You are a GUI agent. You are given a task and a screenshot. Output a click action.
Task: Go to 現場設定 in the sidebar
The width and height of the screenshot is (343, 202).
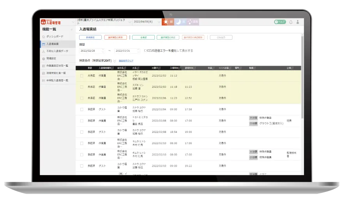[51, 58]
